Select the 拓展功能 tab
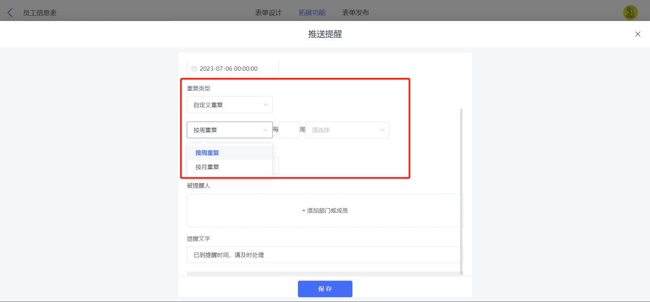The image size is (650, 302). point(312,13)
